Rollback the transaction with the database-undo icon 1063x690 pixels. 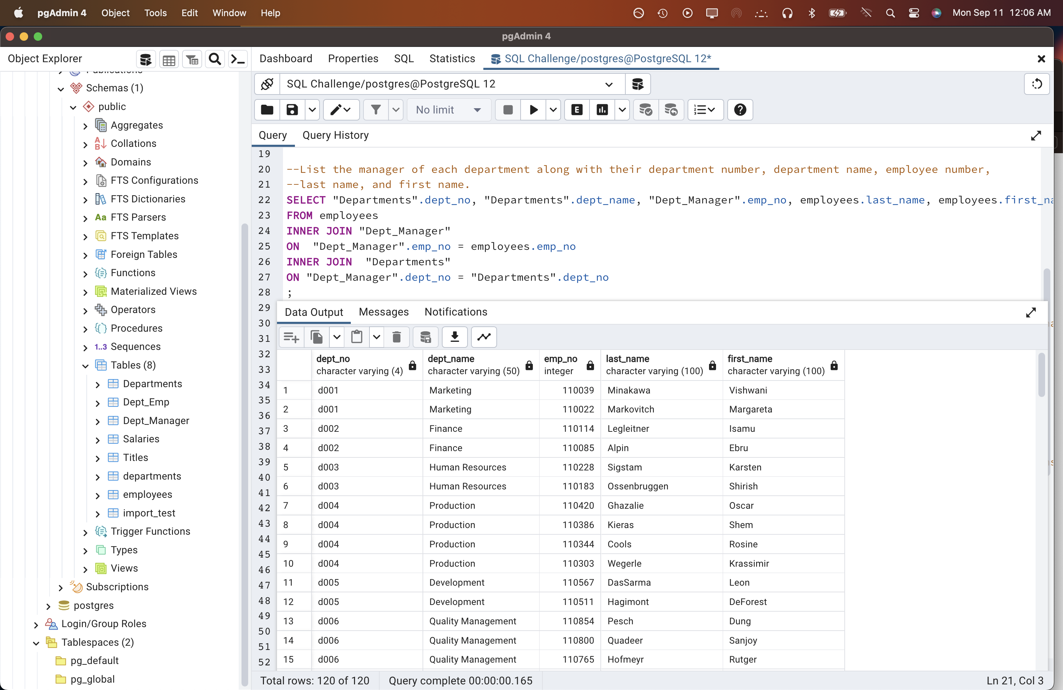[x=671, y=110]
